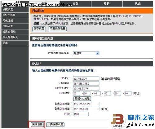Select the 首选DNS地址 field

tap(86, 104)
